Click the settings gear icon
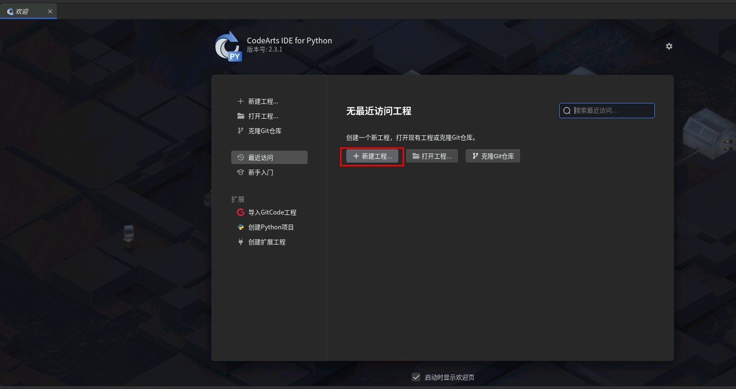 [x=669, y=46]
